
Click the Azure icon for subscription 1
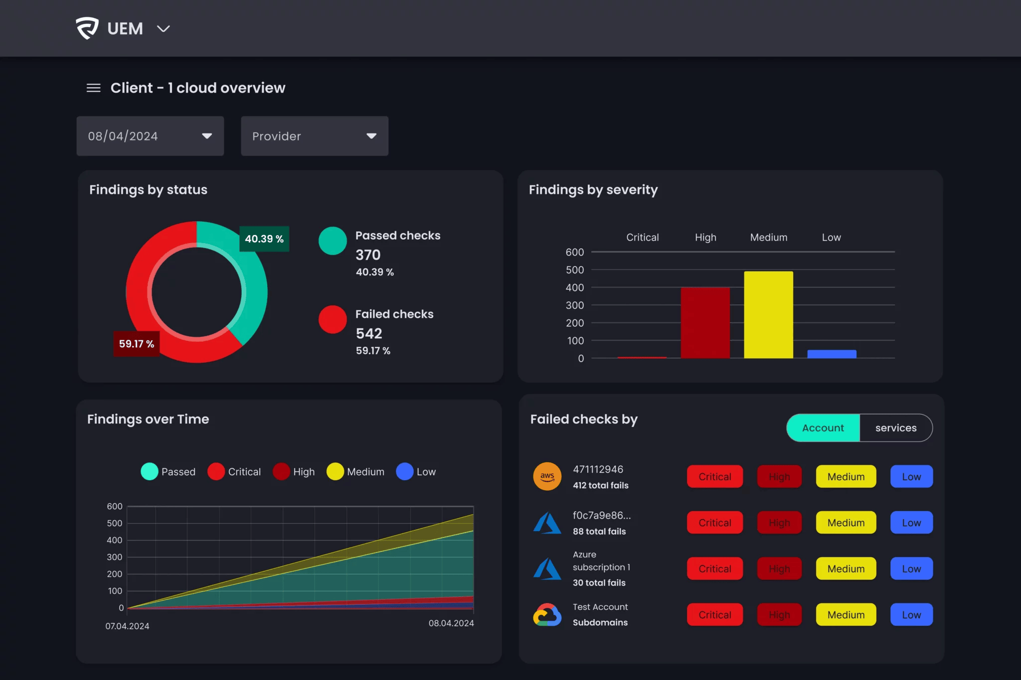pyautogui.click(x=547, y=568)
